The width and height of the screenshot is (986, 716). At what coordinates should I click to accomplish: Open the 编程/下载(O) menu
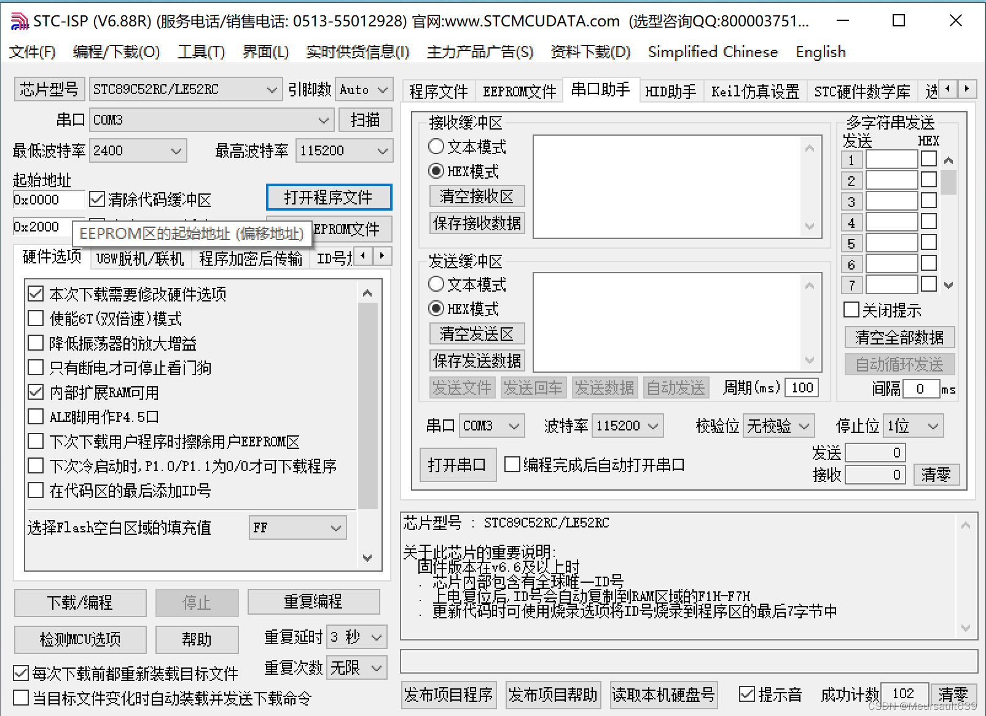click(116, 52)
